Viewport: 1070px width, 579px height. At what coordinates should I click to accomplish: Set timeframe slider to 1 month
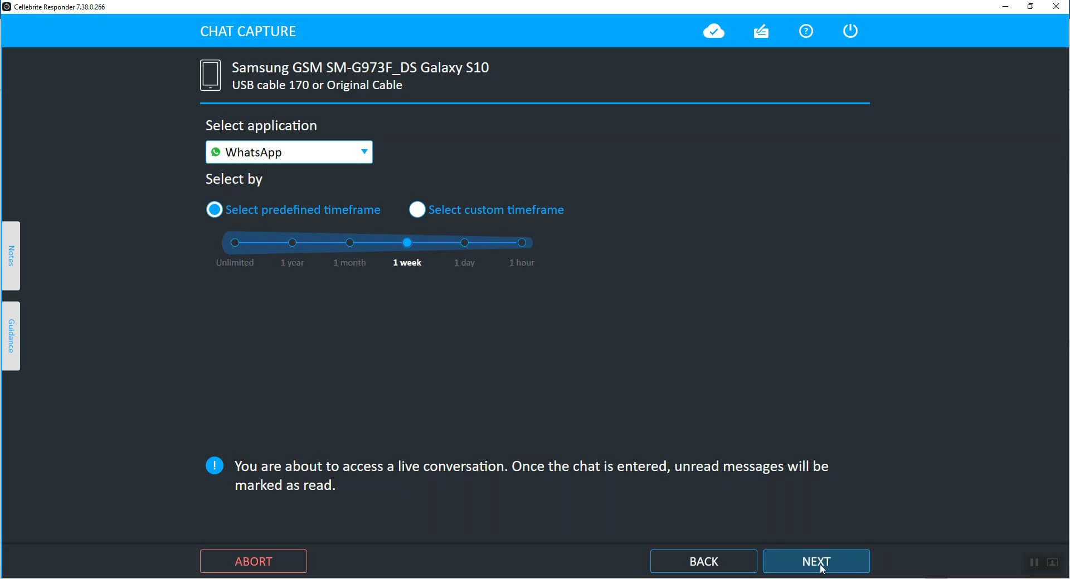tap(349, 243)
